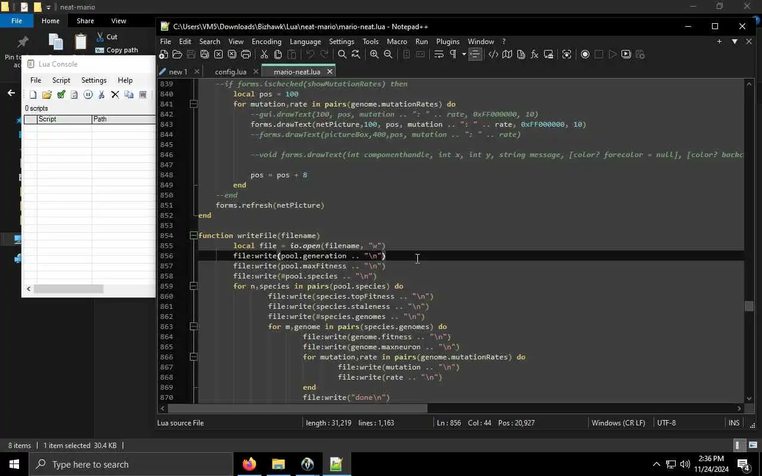Open Folder as Workspace icon
Image resolution: width=762 pixels, height=476 pixels.
click(x=548, y=54)
